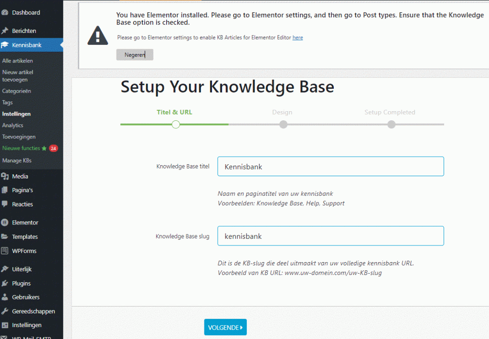Screen dimensions: 489x339
Task: Select the Design step label
Action: [x=282, y=112]
